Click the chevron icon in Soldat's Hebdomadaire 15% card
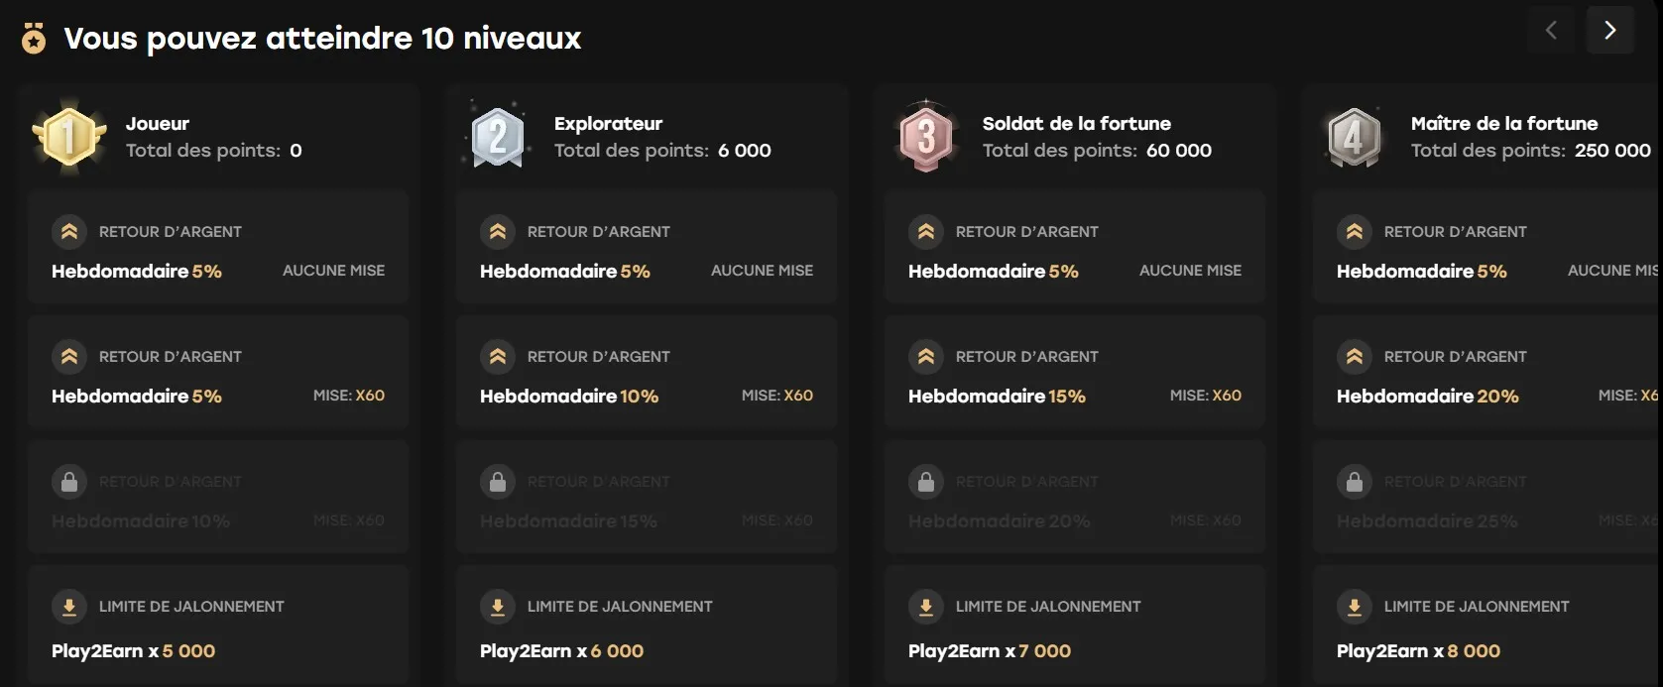 pyautogui.click(x=926, y=357)
